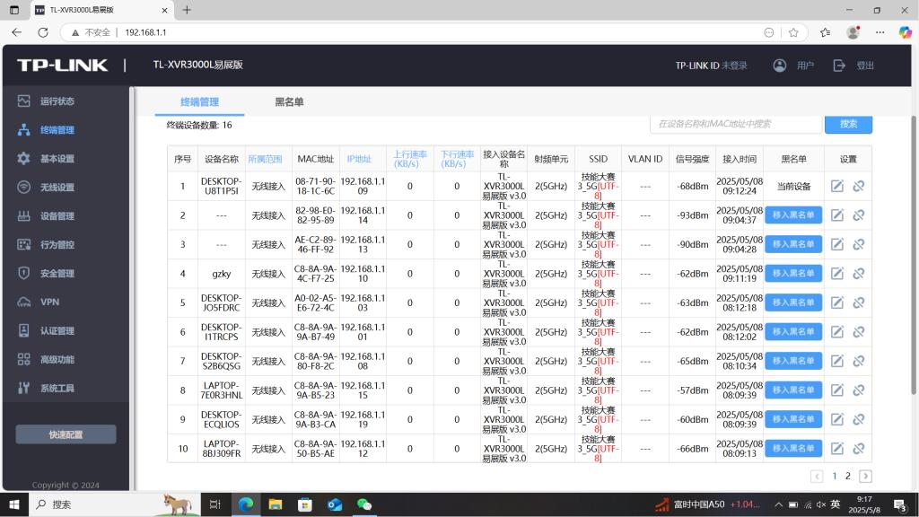Screen dimensions: 919x517
Task: Click unlink icon for LAPTOP-8BJ309FR
Action: click(x=859, y=449)
